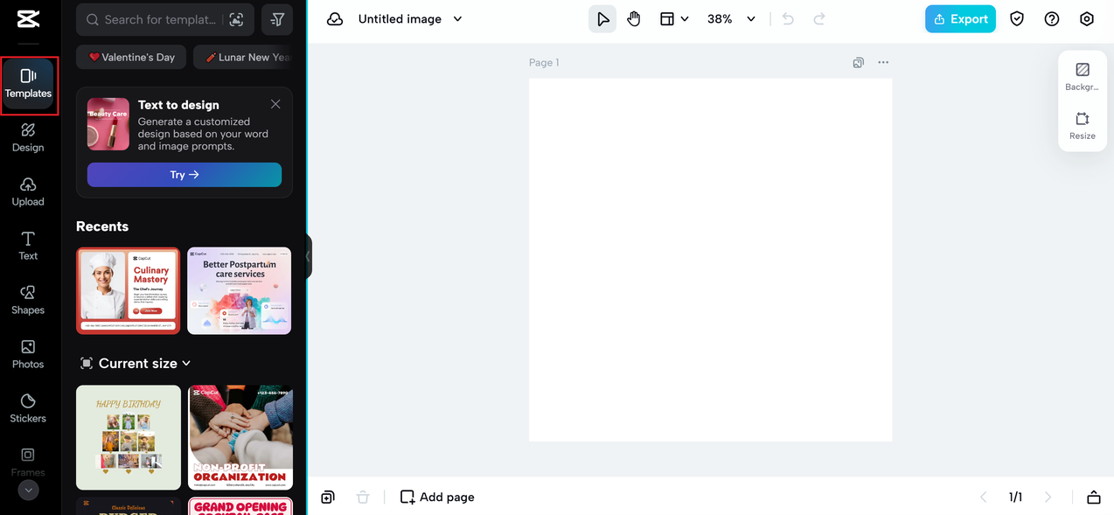Select the Lunar New Year tag
The height and width of the screenshot is (515, 1114).
pyautogui.click(x=246, y=58)
